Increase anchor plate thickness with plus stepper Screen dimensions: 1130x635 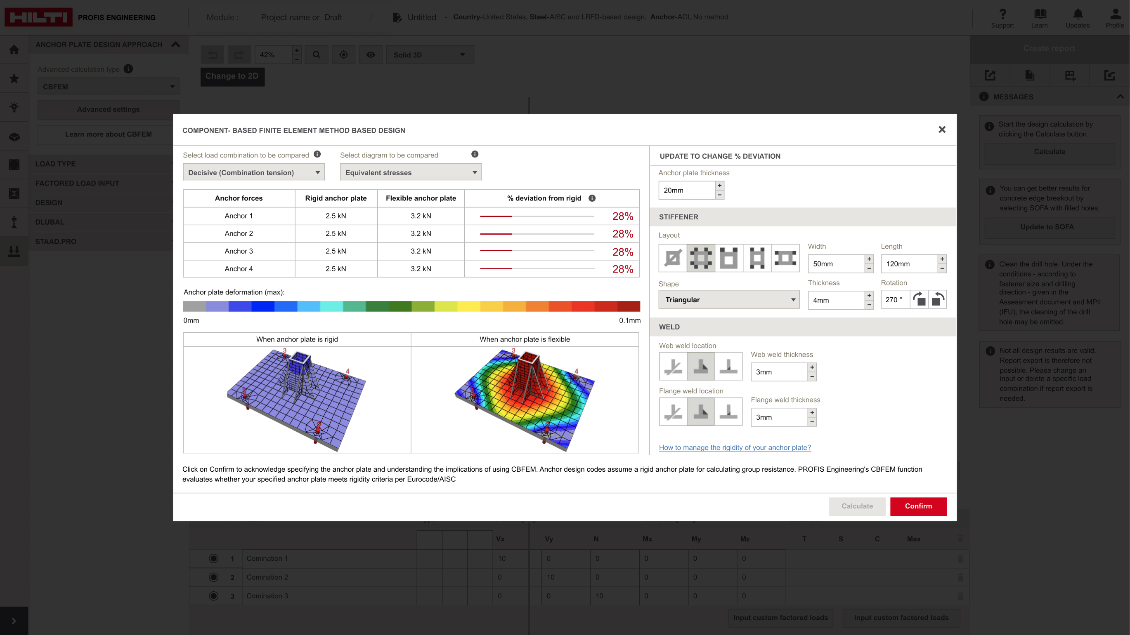[x=719, y=186]
